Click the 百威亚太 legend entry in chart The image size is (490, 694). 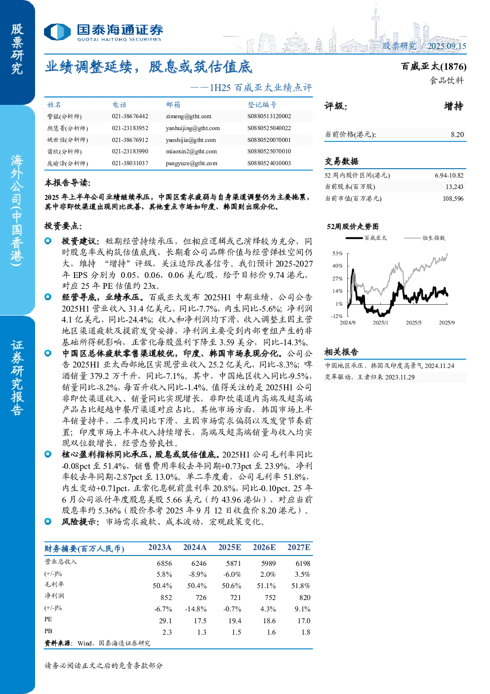[x=367, y=238]
